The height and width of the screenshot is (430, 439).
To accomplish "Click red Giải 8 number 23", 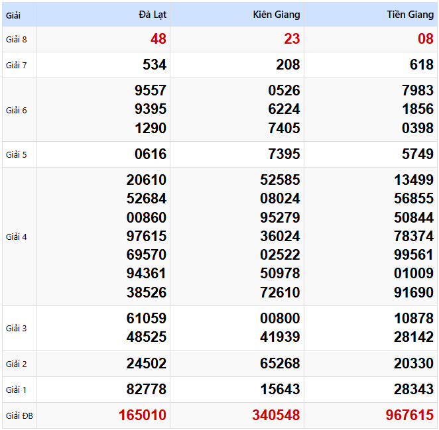I will tap(292, 39).
